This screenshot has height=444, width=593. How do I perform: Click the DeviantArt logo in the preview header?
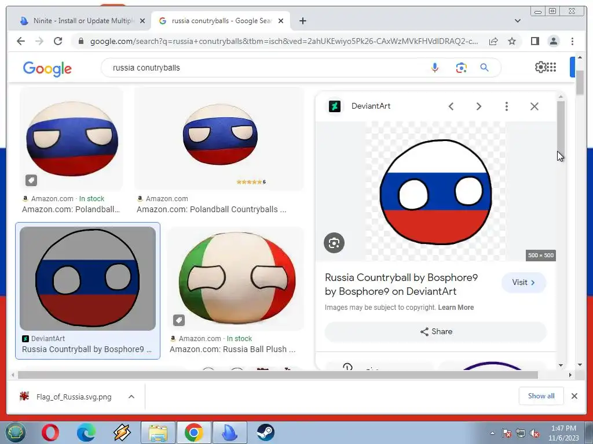coord(335,106)
